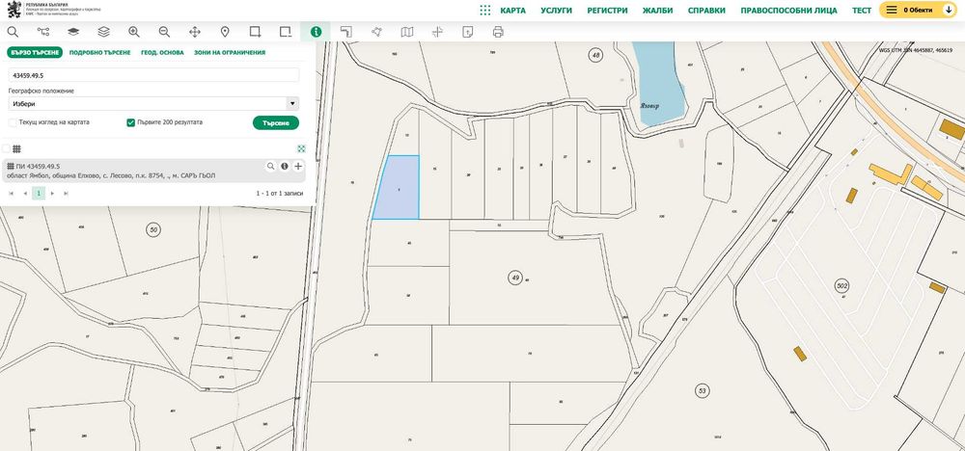Click the agency coat of arms logo

[x=14, y=10]
